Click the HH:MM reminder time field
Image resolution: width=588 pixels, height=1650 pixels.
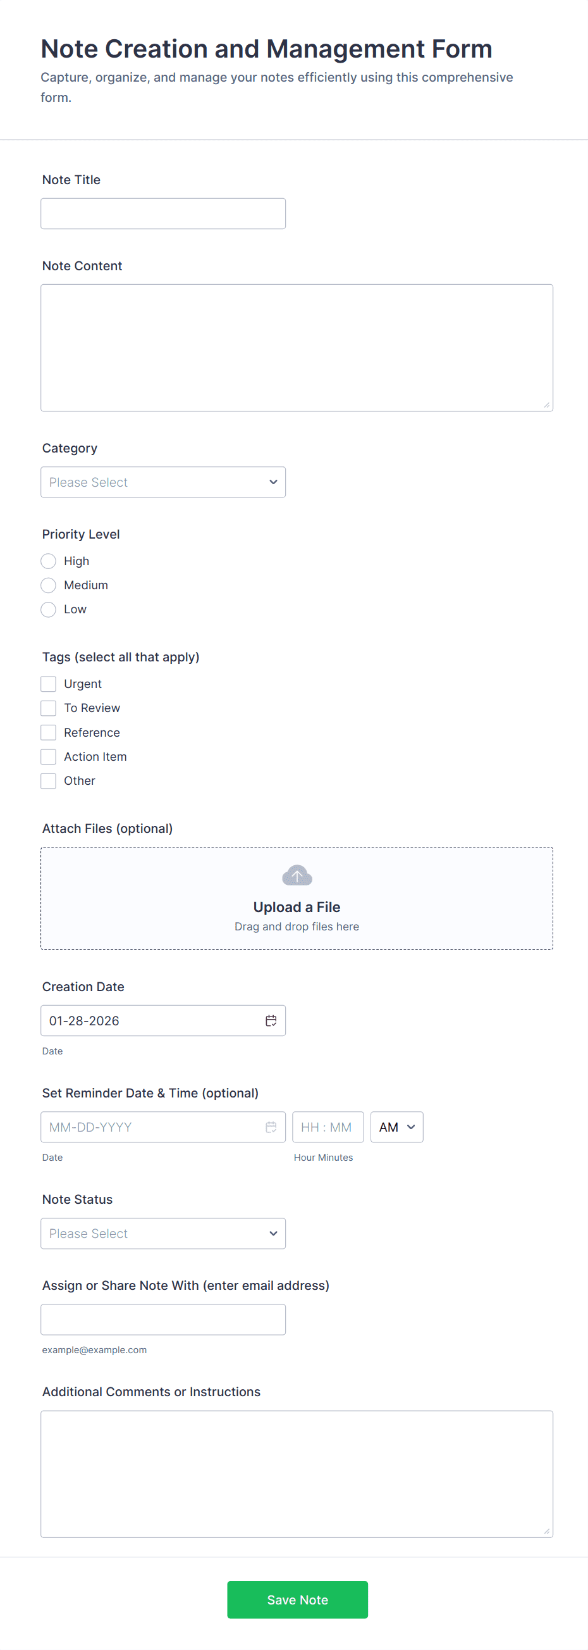coord(327,1127)
